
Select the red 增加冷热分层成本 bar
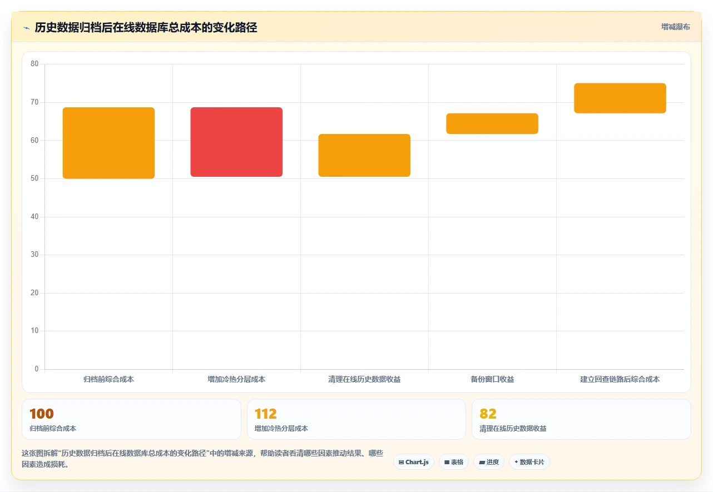pyautogui.click(x=236, y=142)
